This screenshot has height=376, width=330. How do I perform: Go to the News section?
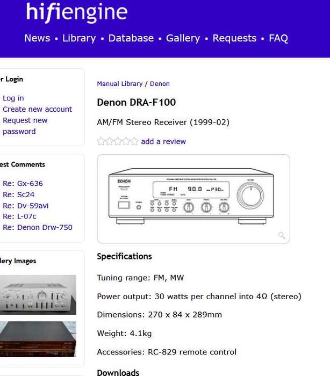point(38,38)
